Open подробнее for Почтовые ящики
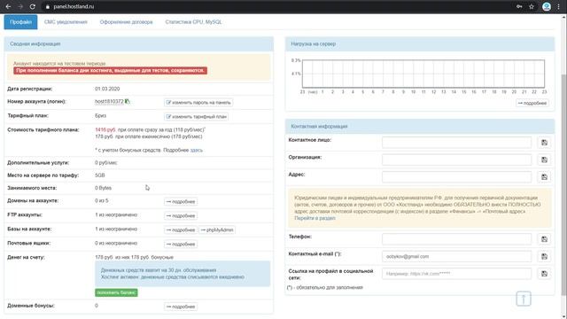This screenshot has width=567, height=319. tap(181, 245)
